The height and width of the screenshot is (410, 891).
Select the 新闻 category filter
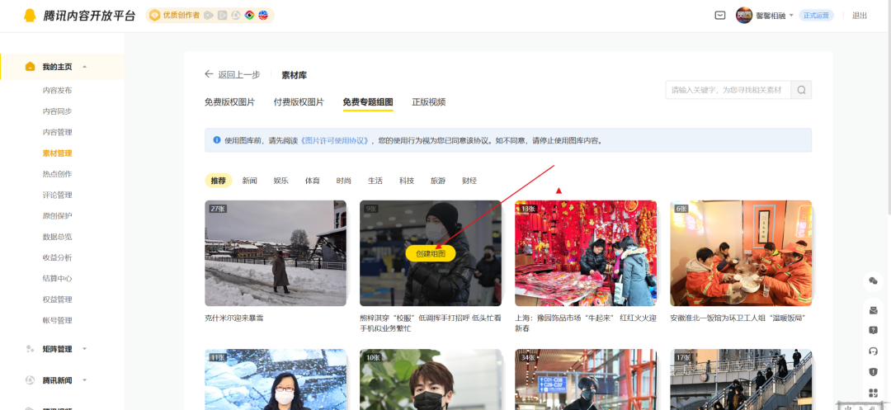point(249,181)
